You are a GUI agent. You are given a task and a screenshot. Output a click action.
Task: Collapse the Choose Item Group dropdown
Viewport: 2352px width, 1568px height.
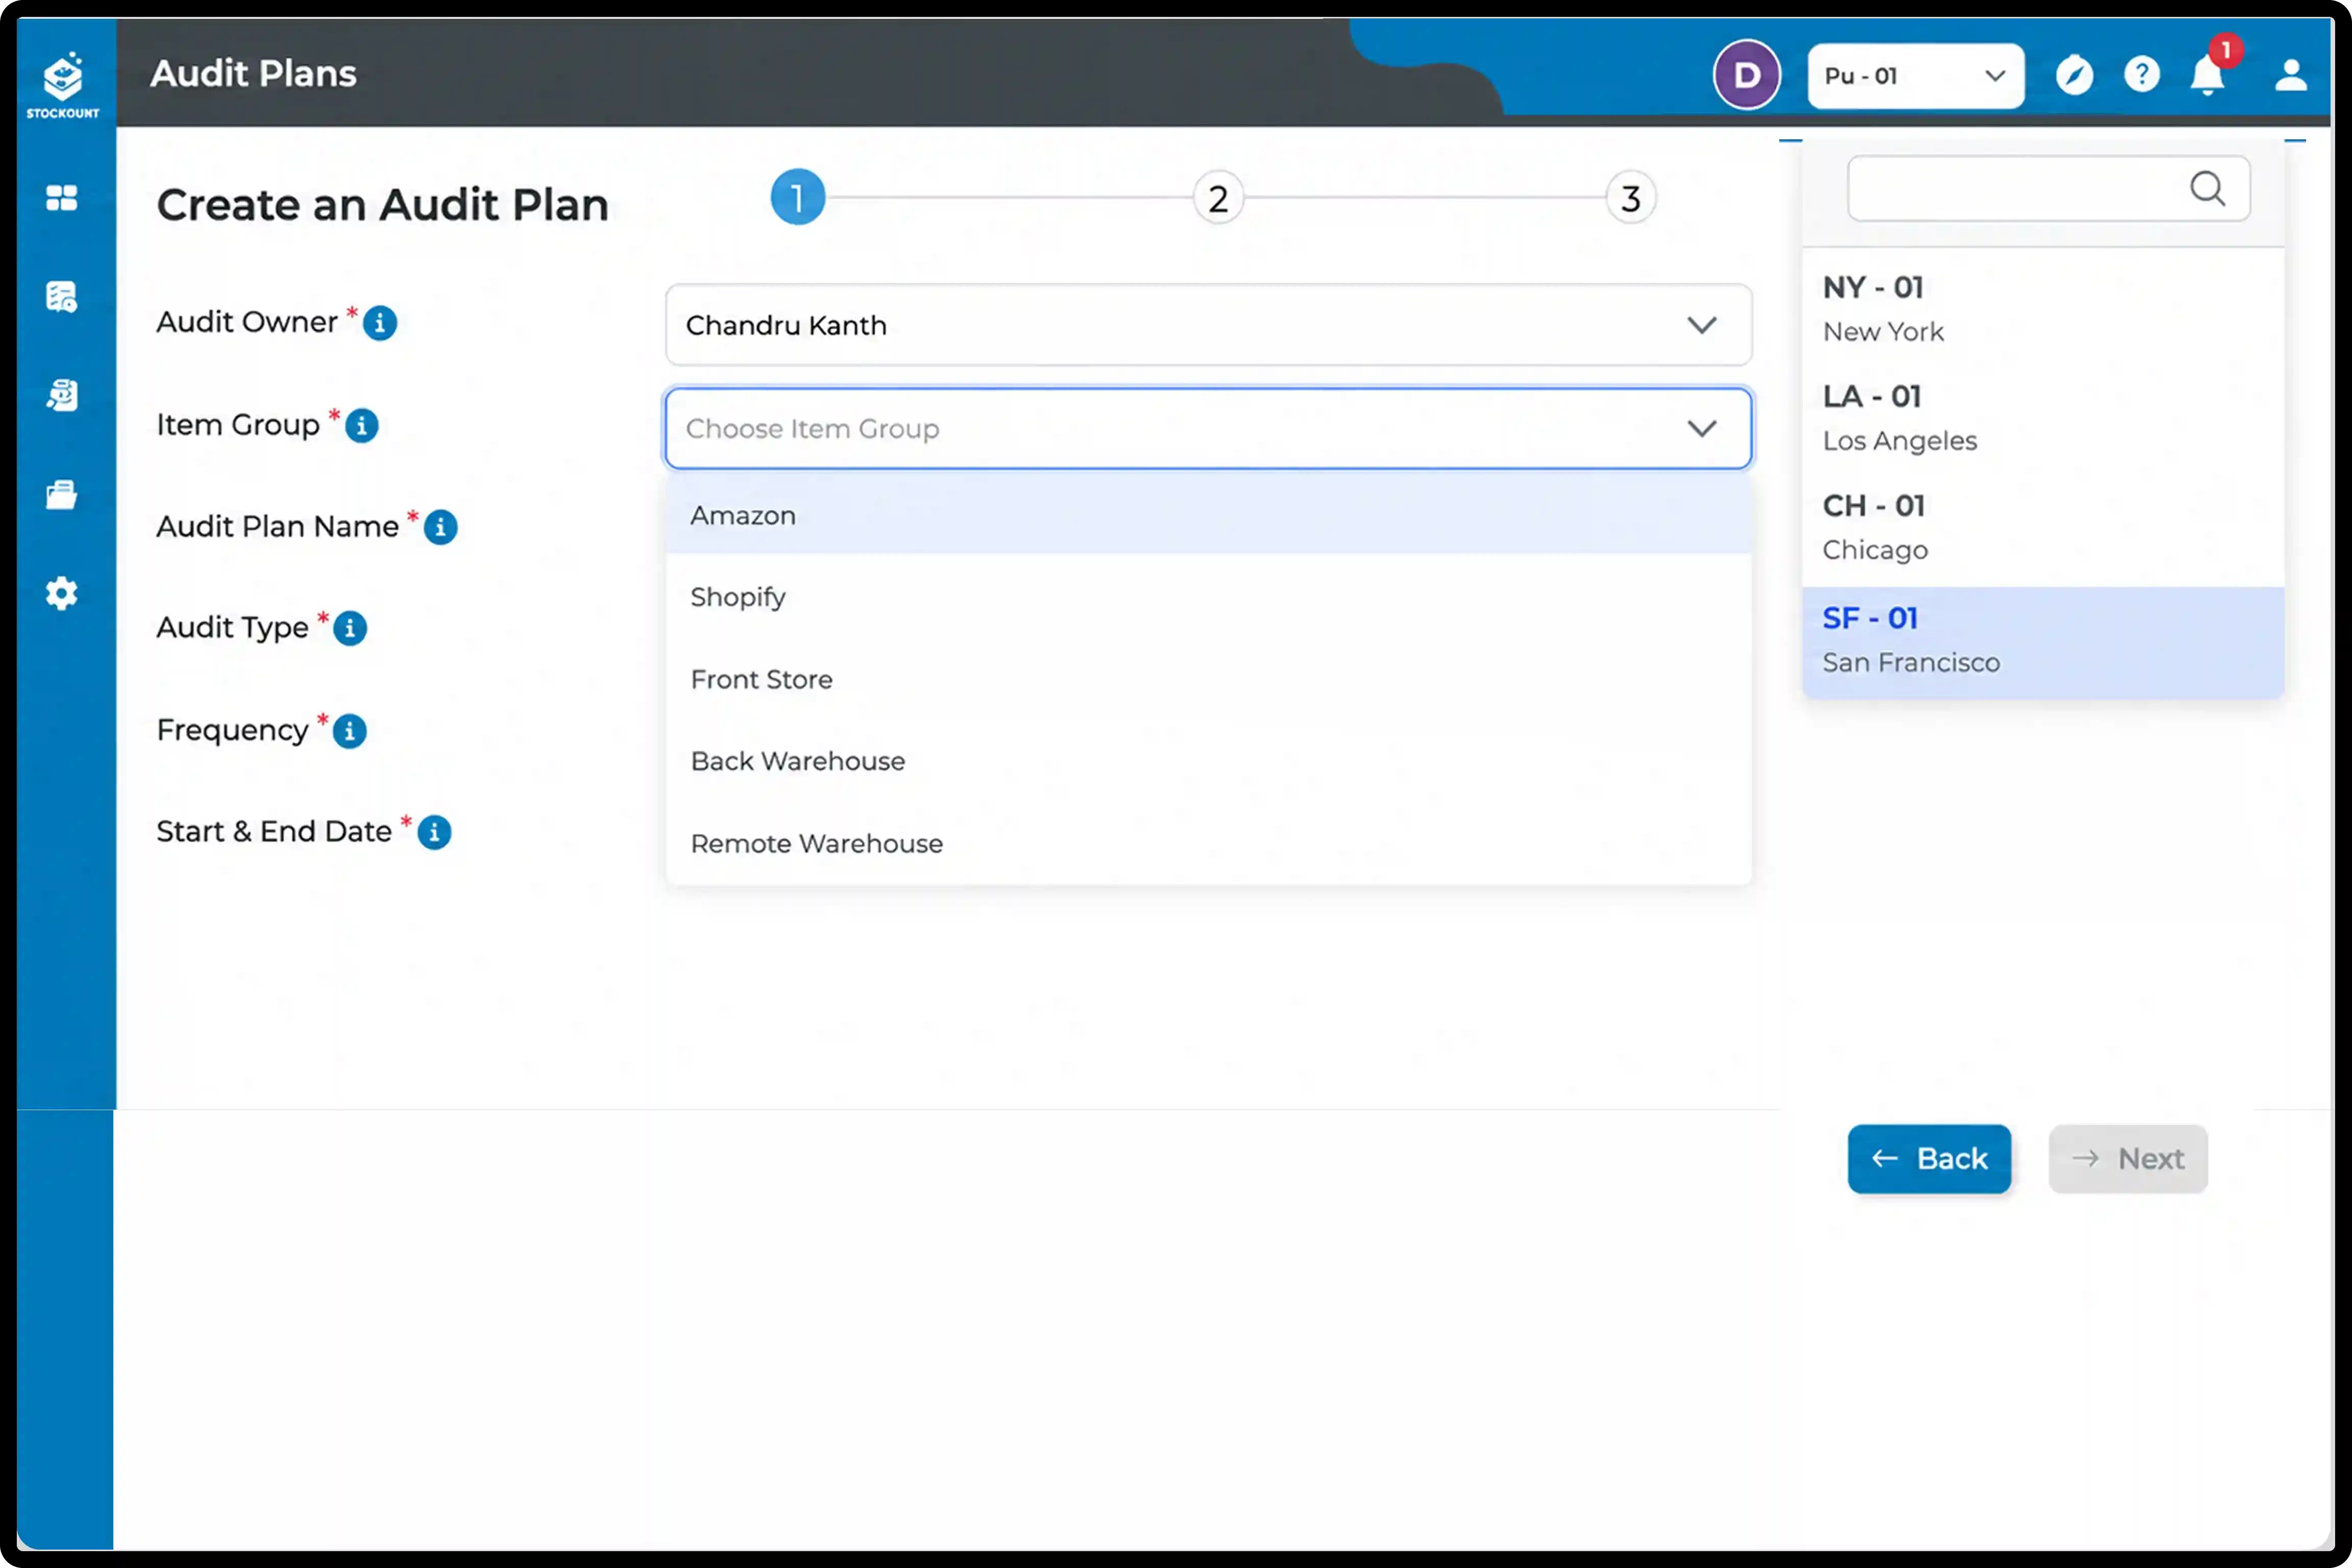[x=1208, y=428]
